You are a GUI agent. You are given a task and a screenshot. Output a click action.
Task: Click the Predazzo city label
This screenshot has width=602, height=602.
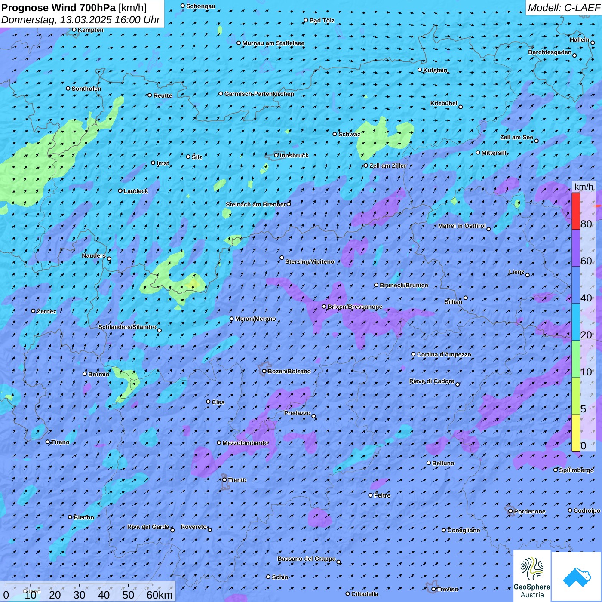point(297,413)
